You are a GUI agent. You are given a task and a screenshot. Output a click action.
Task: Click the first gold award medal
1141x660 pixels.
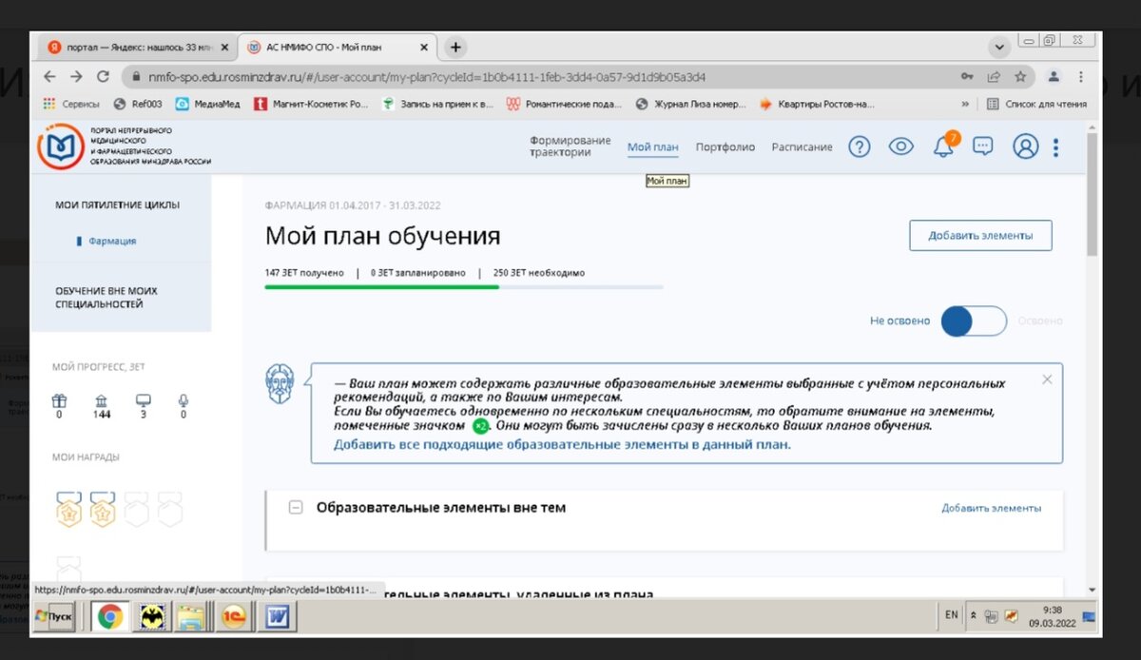coord(69,509)
